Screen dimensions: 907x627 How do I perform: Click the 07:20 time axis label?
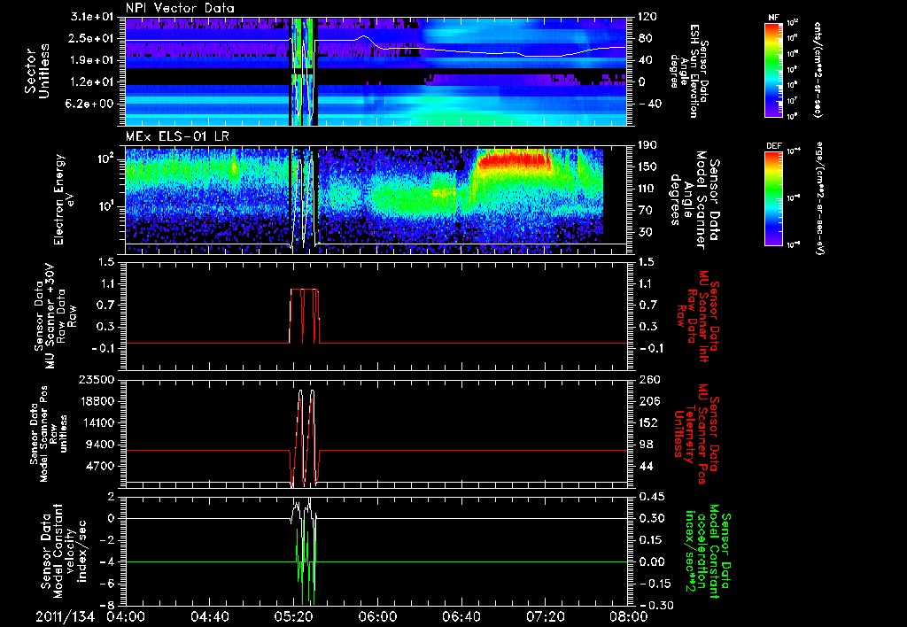545,616
